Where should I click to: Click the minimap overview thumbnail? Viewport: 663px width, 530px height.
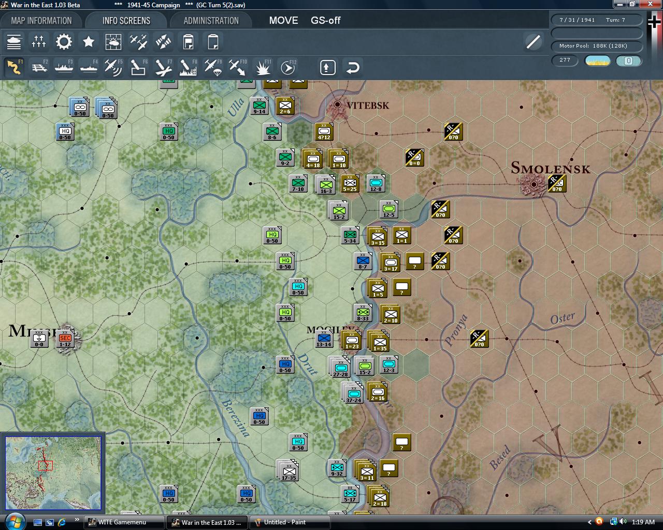pos(53,473)
